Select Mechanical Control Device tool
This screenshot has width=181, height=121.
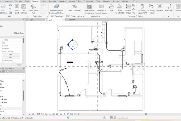pos(101,9)
